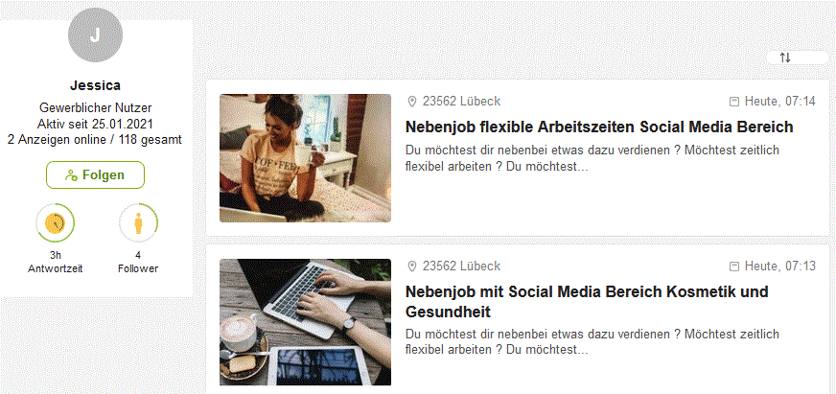Click calendar icon beside Heute, 07:14
Image resolution: width=836 pixels, height=394 pixels.
pyautogui.click(x=734, y=102)
